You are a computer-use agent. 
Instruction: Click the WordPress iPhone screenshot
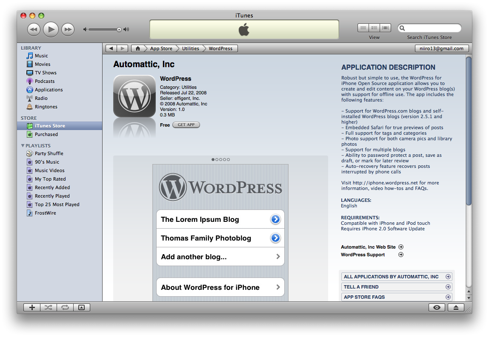click(x=220, y=232)
